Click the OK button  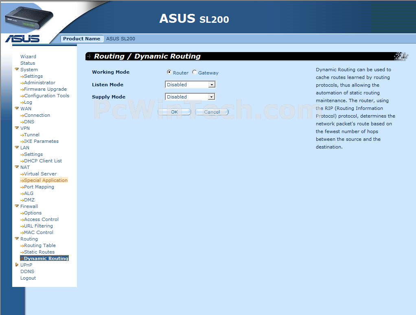pyautogui.click(x=174, y=112)
